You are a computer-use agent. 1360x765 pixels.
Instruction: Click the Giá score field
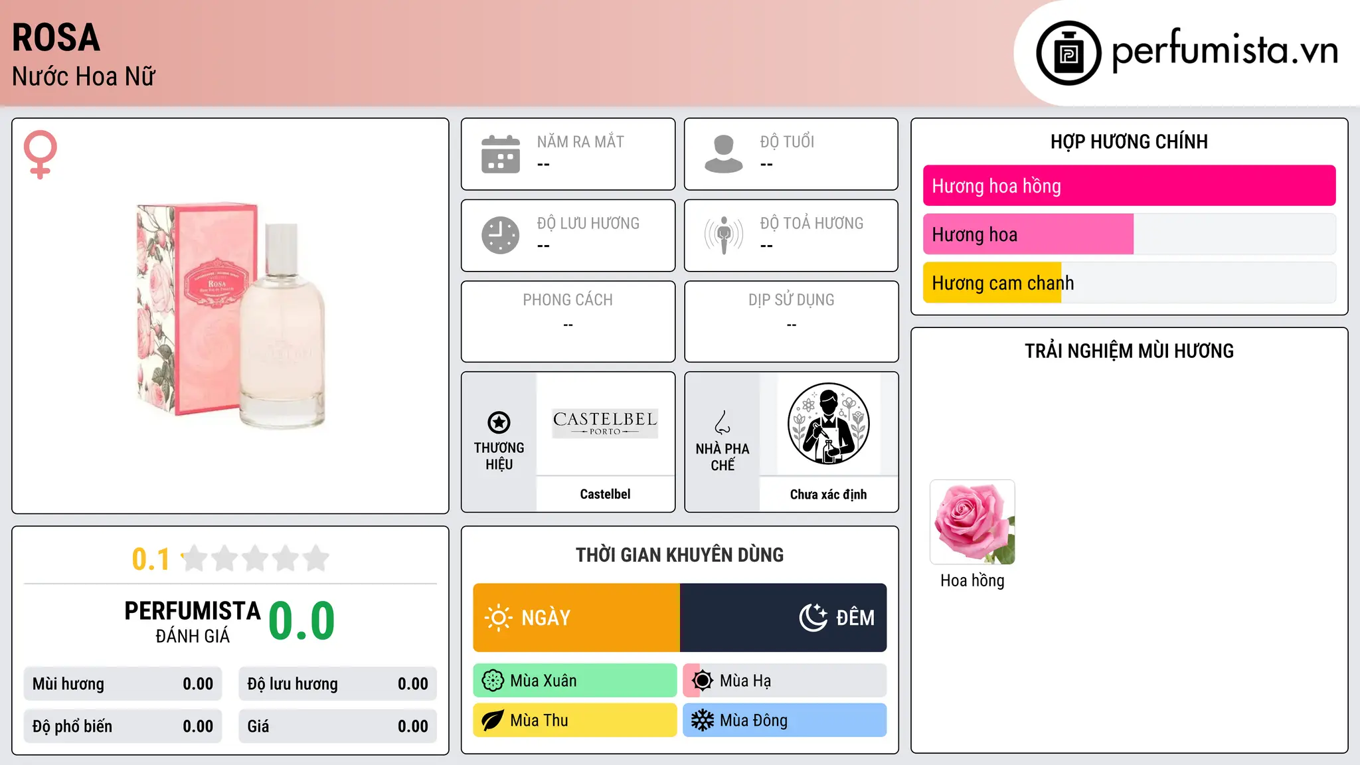pyautogui.click(x=337, y=726)
